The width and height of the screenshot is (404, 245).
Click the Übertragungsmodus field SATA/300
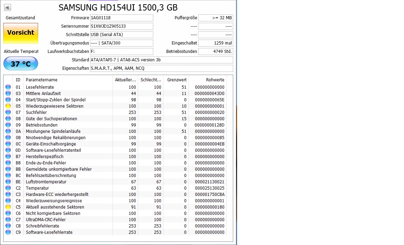[x=122, y=43]
